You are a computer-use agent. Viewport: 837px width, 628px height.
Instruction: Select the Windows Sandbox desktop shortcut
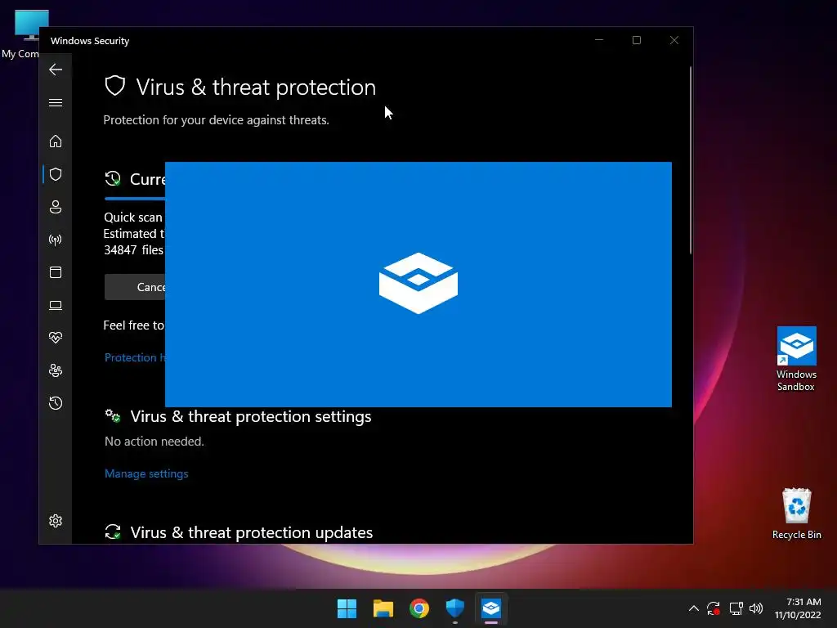[x=796, y=359]
